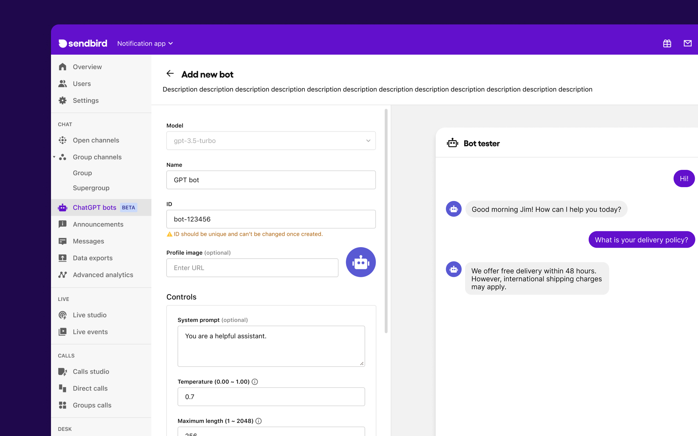Image resolution: width=698 pixels, height=436 pixels.
Task: Click the Users people icon
Action: [x=63, y=84]
